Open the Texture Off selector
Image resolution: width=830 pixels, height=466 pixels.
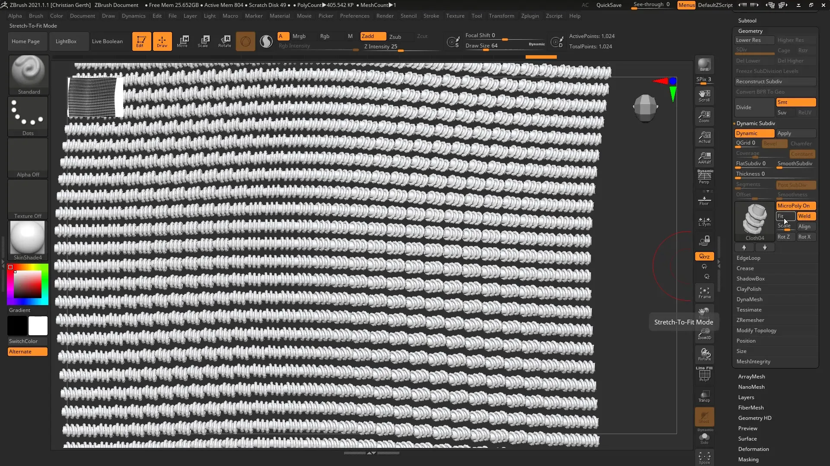tap(28, 199)
